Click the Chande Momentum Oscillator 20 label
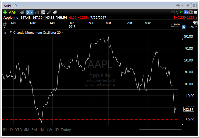Screen dimensions: 200x138 click(37, 33)
